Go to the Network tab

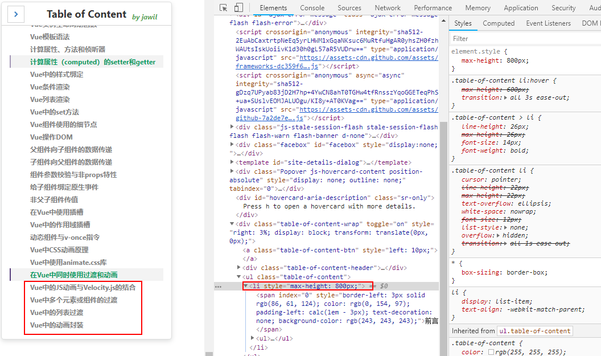click(388, 7)
